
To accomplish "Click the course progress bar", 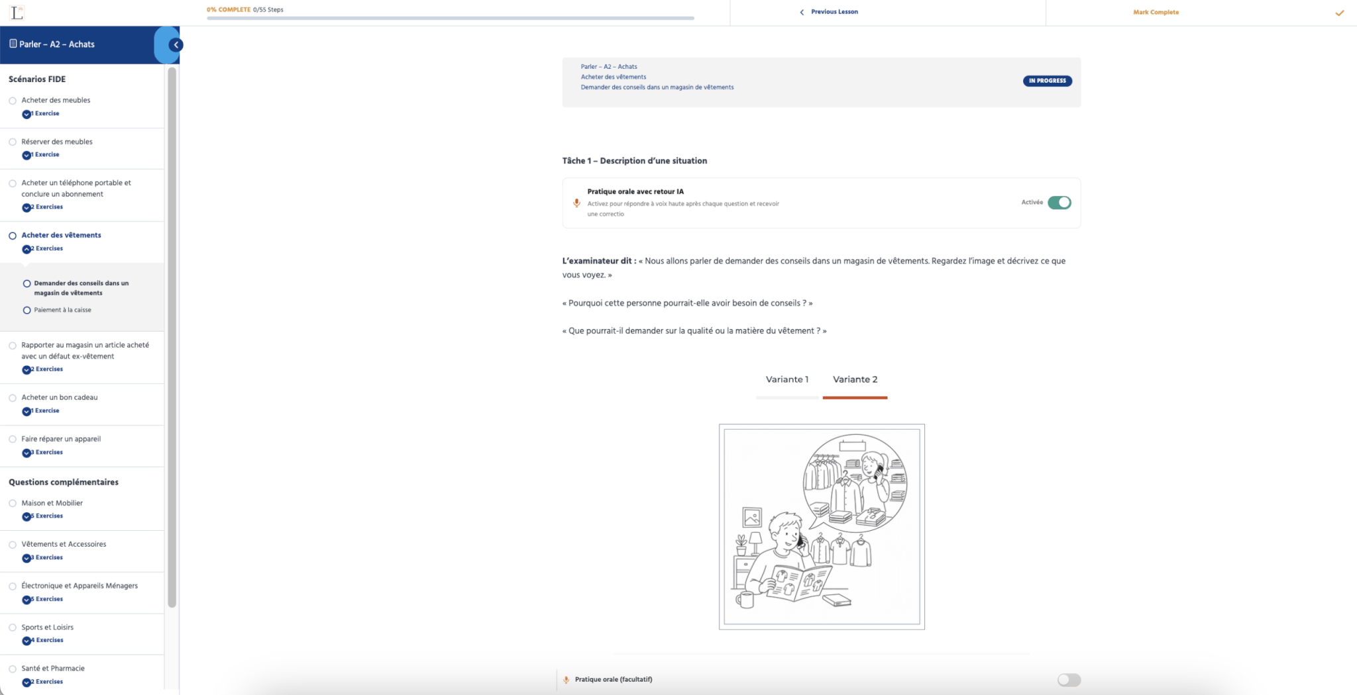I will click(x=451, y=19).
